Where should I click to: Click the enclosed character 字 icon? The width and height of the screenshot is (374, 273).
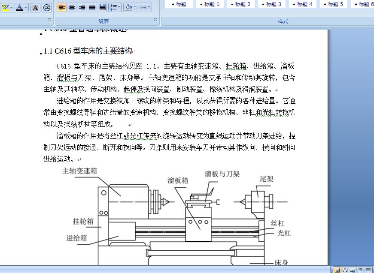(x=47, y=8)
